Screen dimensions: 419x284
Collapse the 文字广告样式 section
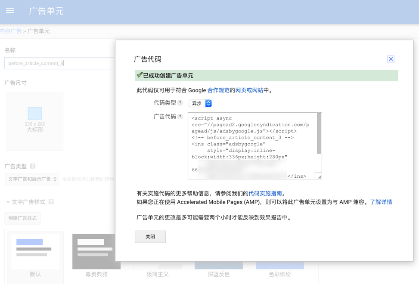8,202
